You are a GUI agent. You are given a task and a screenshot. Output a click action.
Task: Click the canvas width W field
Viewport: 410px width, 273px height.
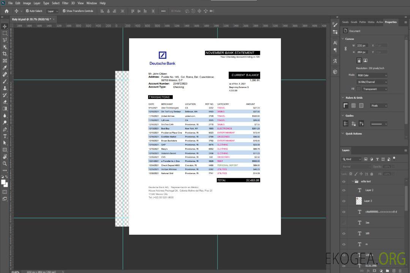coord(363,45)
